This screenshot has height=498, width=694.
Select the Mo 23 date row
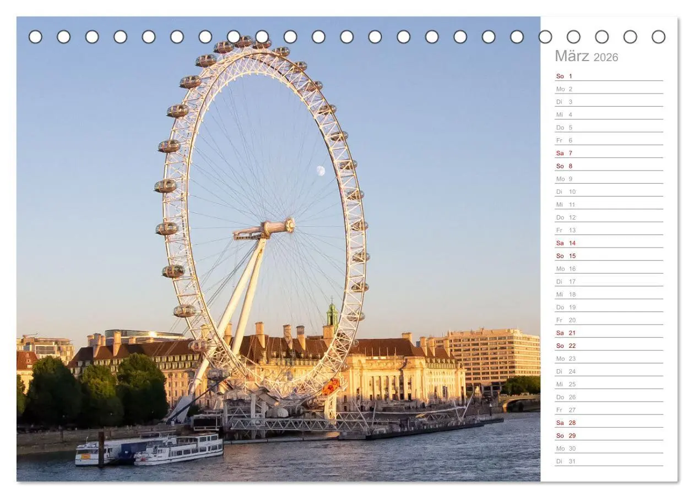click(x=609, y=358)
